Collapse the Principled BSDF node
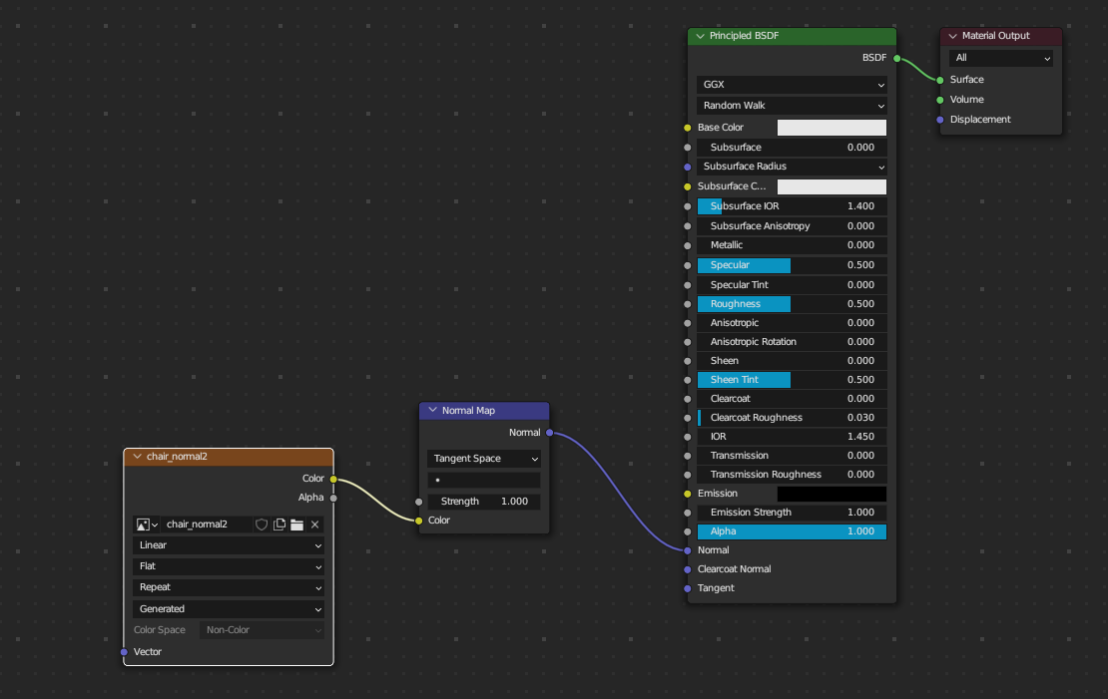This screenshot has width=1108, height=699. click(x=701, y=36)
